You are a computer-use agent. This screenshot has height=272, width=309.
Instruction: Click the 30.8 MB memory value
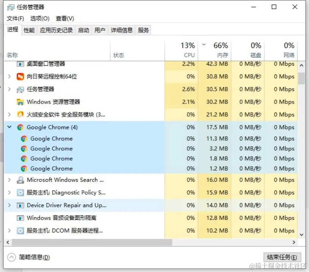pyautogui.click(x=217, y=76)
